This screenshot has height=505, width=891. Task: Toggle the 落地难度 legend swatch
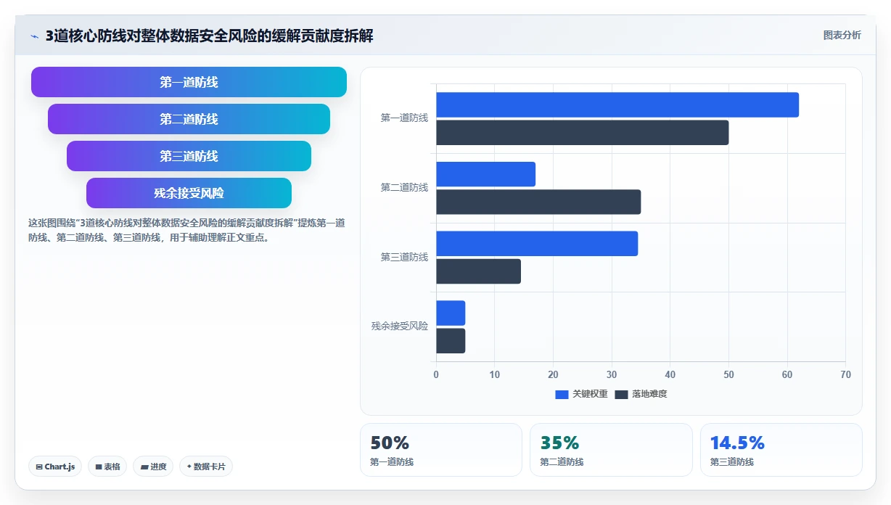621,394
